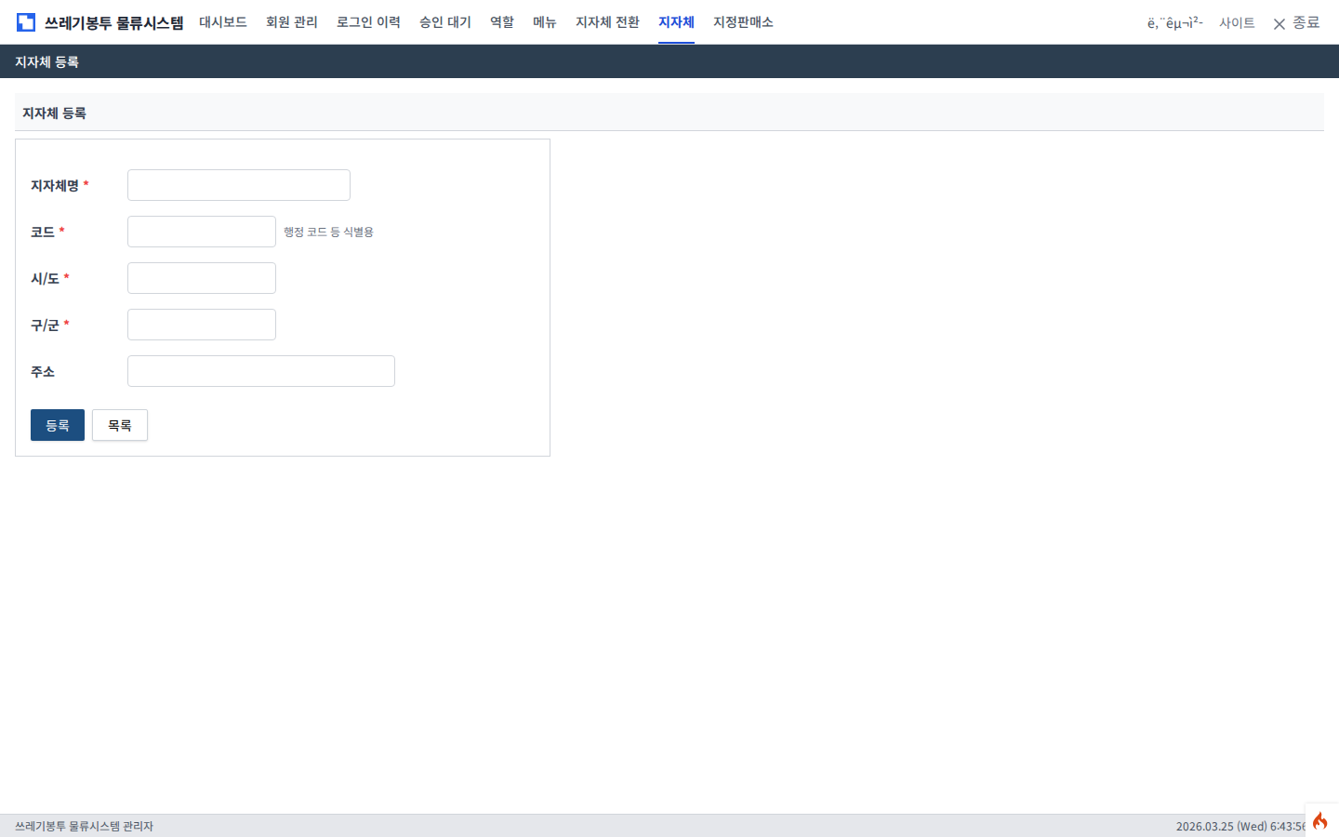The width and height of the screenshot is (1339, 837).
Task: Click the blue 쓰레기봉투 물류시스템 logo icon
Action: pos(25,21)
